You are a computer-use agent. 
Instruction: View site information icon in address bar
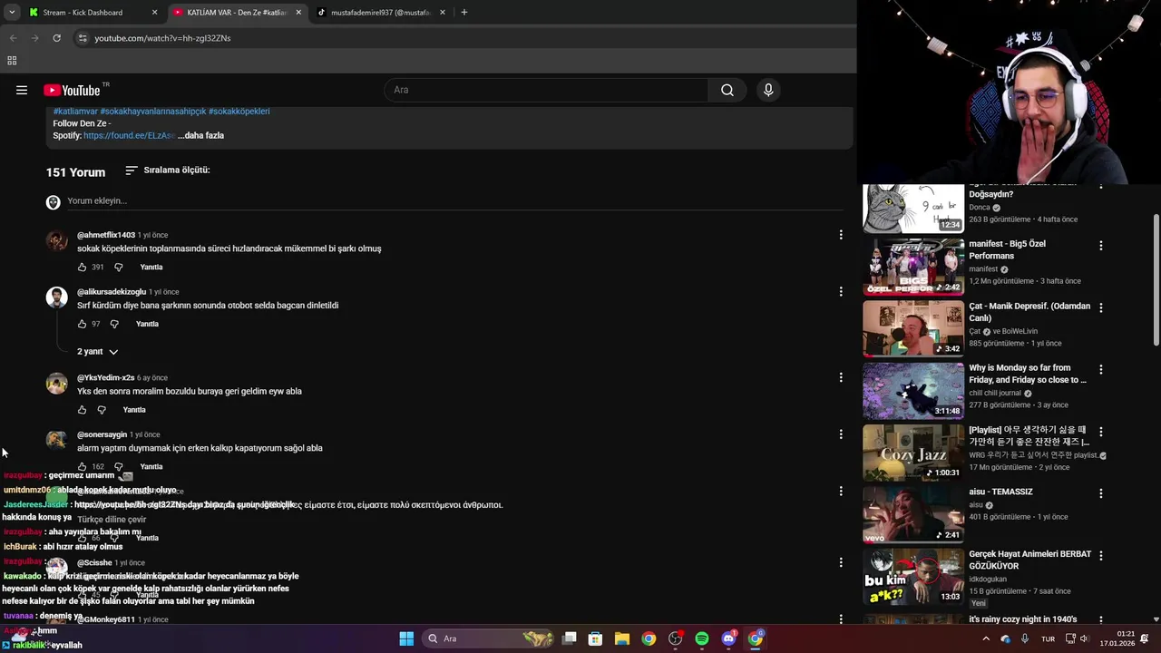click(83, 38)
